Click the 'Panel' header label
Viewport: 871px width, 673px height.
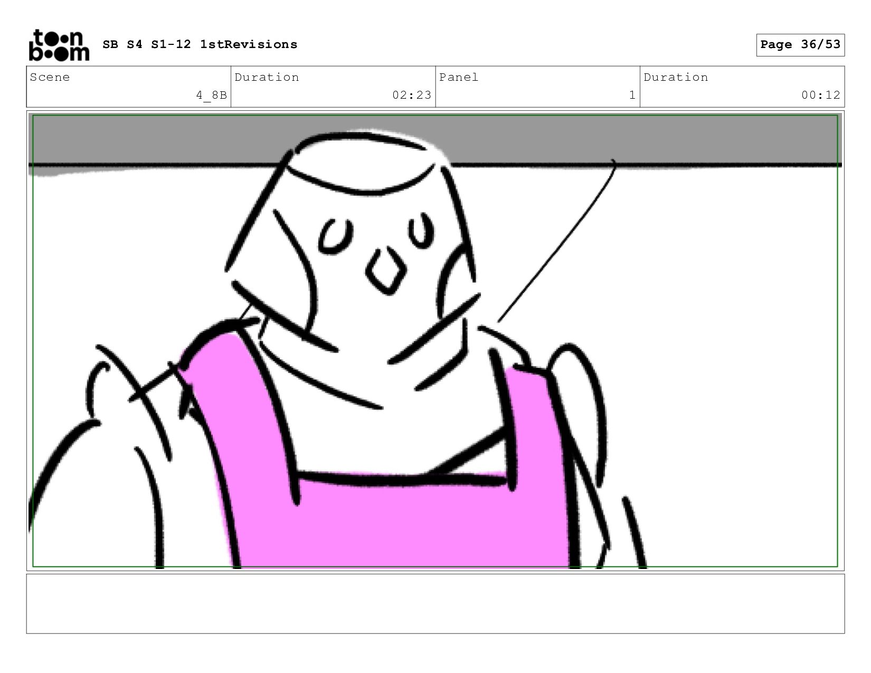tap(459, 77)
